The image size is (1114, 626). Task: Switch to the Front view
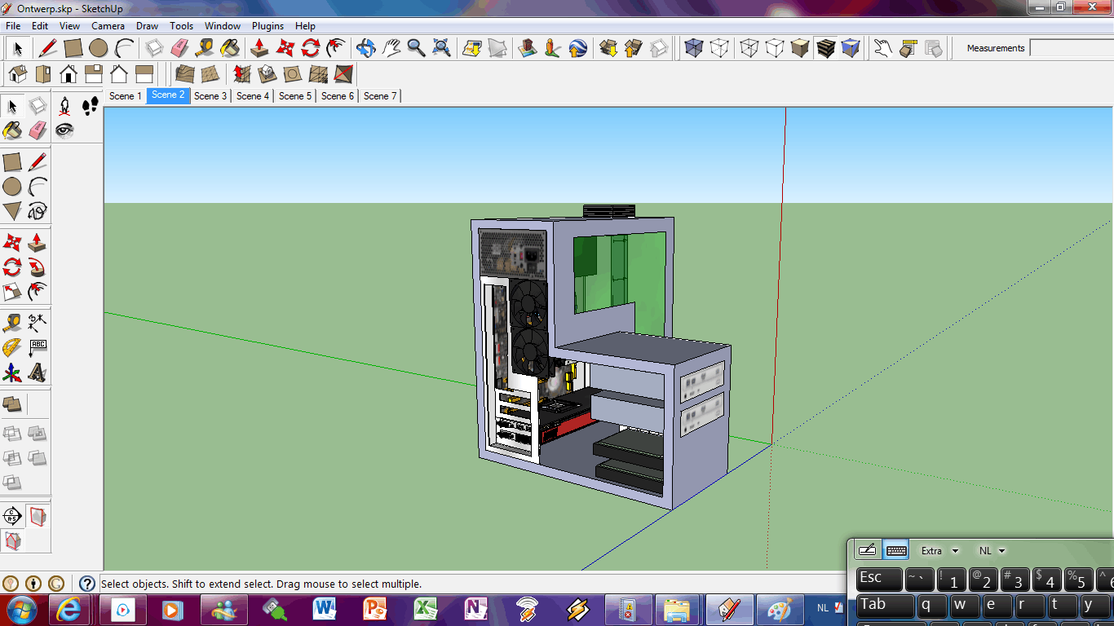69,74
